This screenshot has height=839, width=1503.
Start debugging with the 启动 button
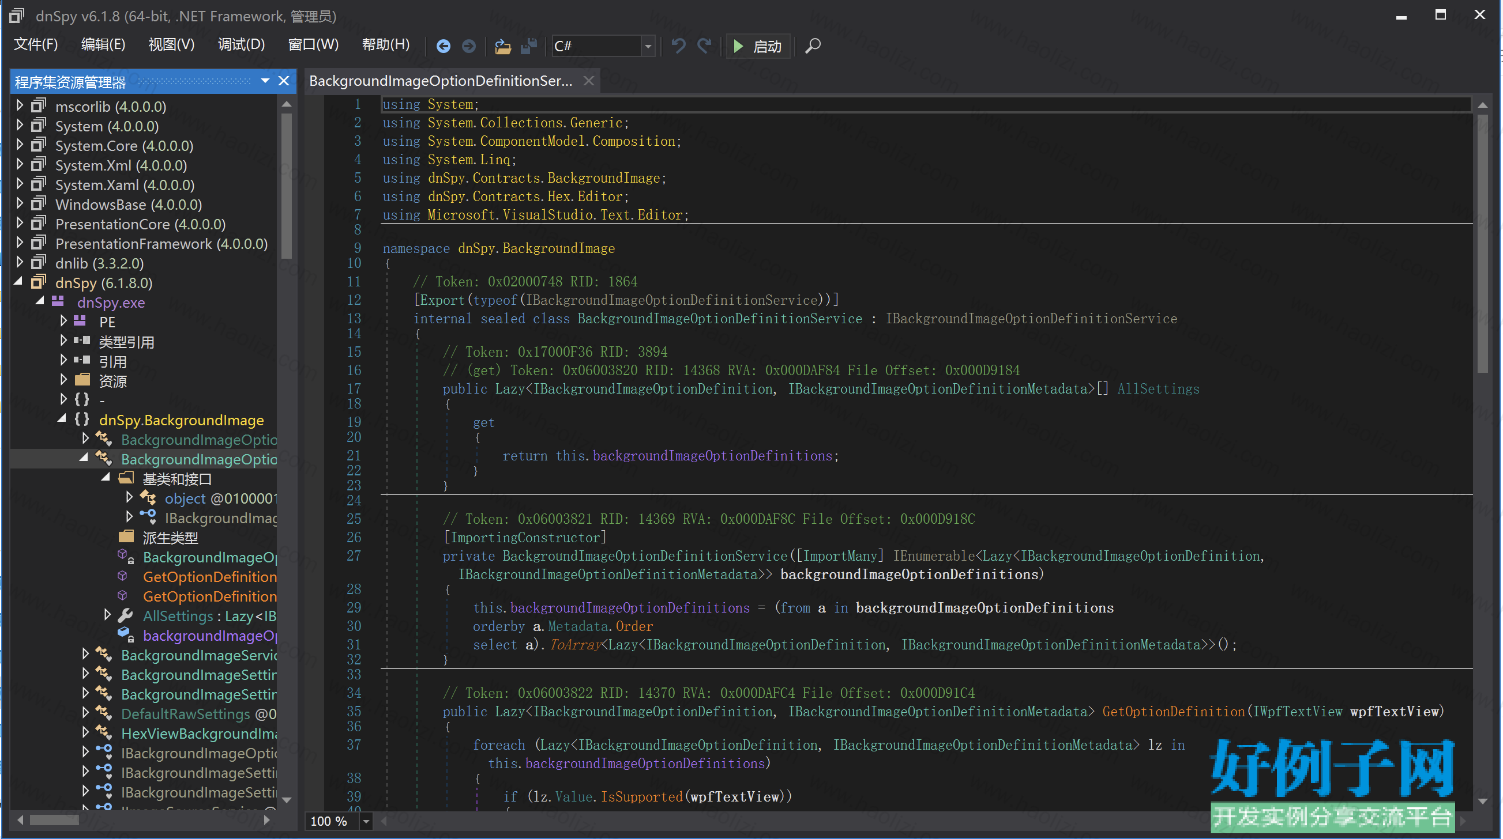coord(758,46)
